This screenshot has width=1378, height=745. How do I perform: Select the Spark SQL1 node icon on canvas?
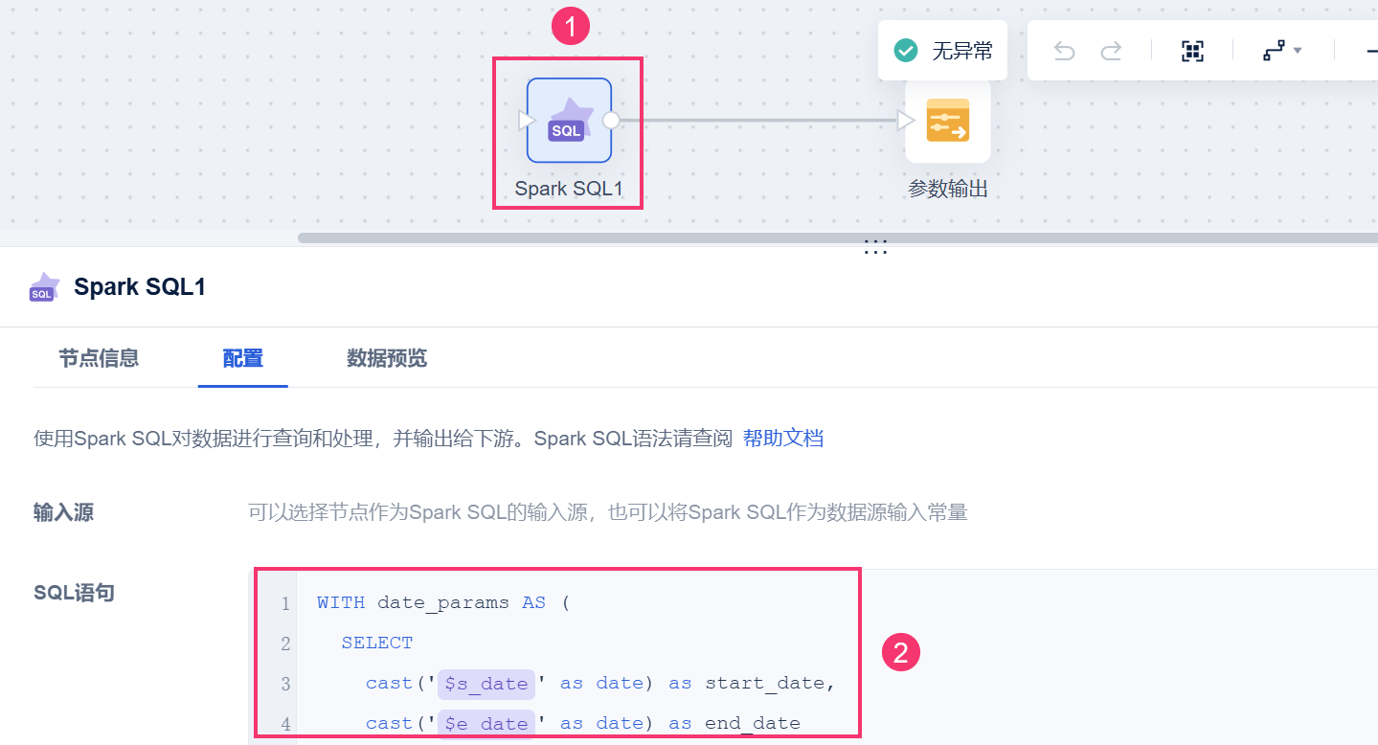pos(569,121)
